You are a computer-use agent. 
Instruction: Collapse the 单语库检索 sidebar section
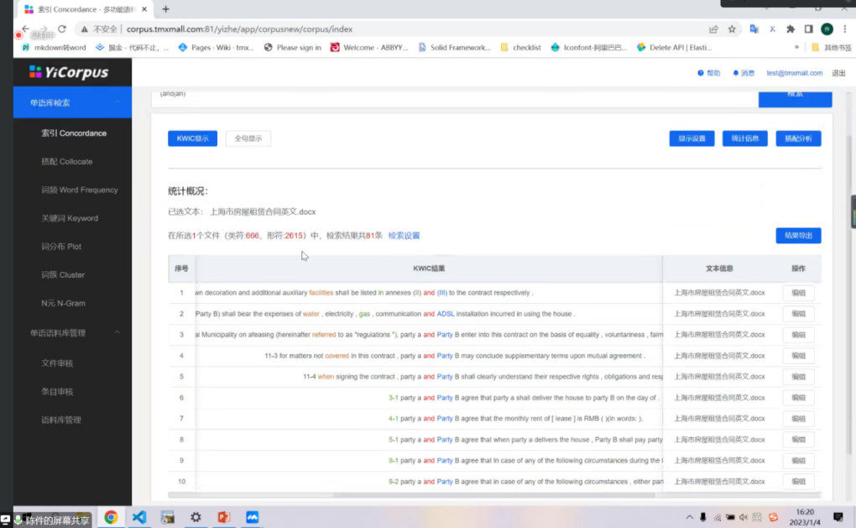pyautogui.click(x=117, y=102)
